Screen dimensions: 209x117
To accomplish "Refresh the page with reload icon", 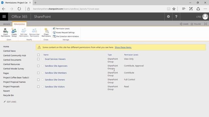I will (19, 9).
